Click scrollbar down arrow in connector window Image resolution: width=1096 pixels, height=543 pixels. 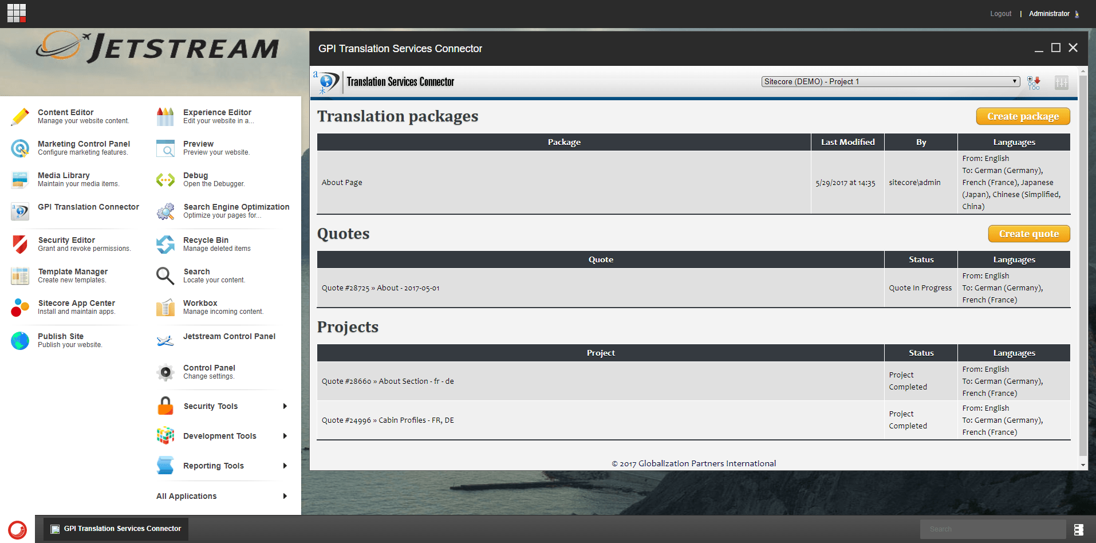1083,465
